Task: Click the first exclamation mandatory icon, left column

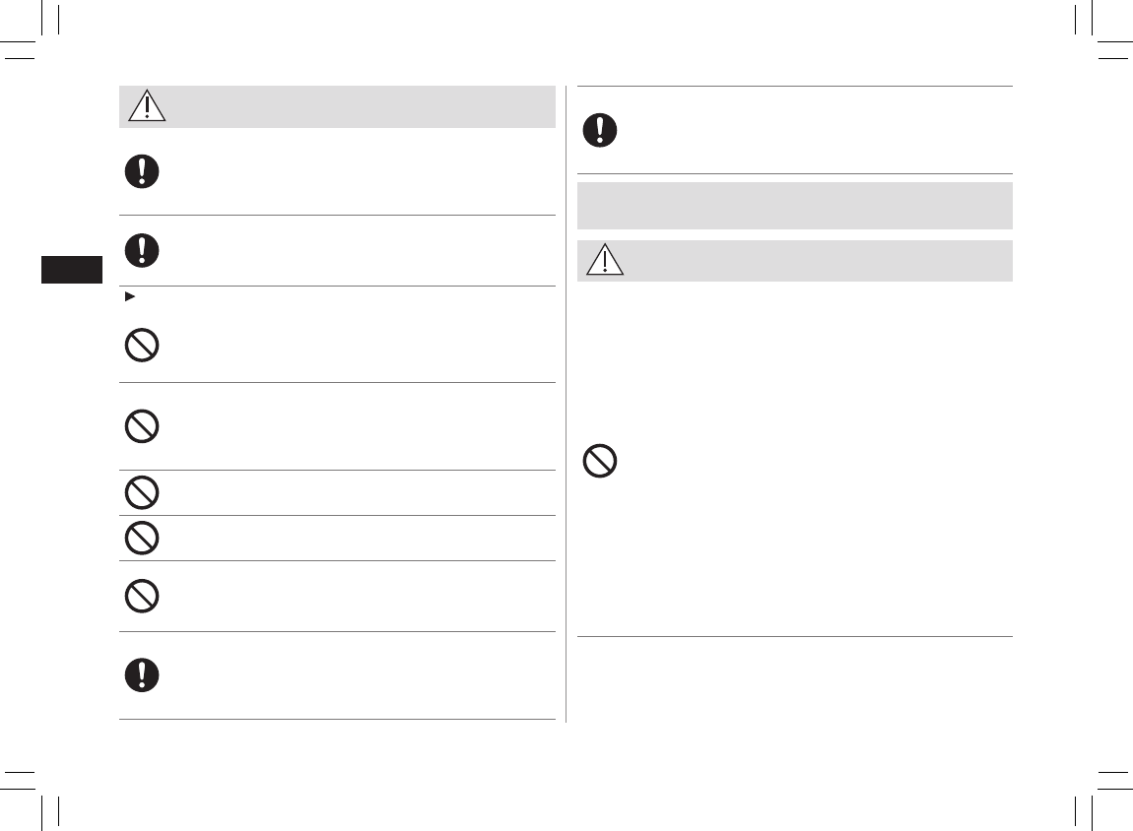Action: (x=142, y=172)
